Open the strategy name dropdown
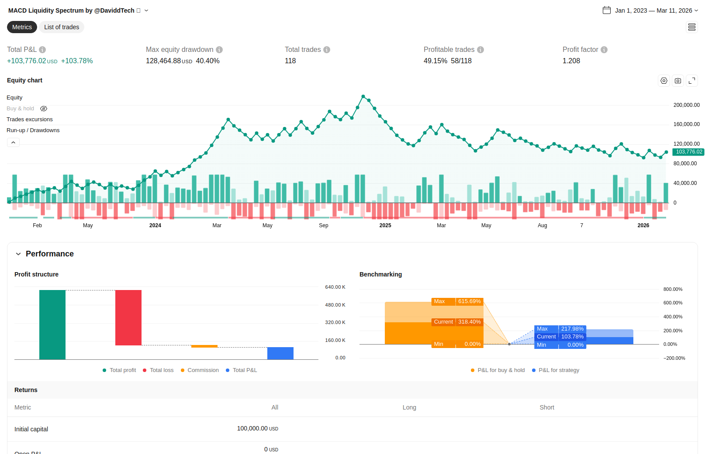The image size is (705, 454). click(146, 10)
